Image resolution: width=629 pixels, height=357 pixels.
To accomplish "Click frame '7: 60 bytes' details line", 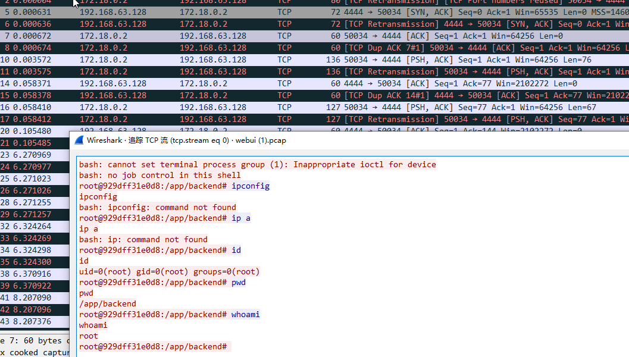I will 35,340.
